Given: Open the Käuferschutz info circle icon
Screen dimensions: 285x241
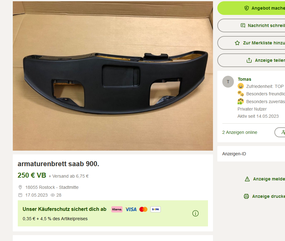Looking at the screenshot, I should [x=196, y=213].
